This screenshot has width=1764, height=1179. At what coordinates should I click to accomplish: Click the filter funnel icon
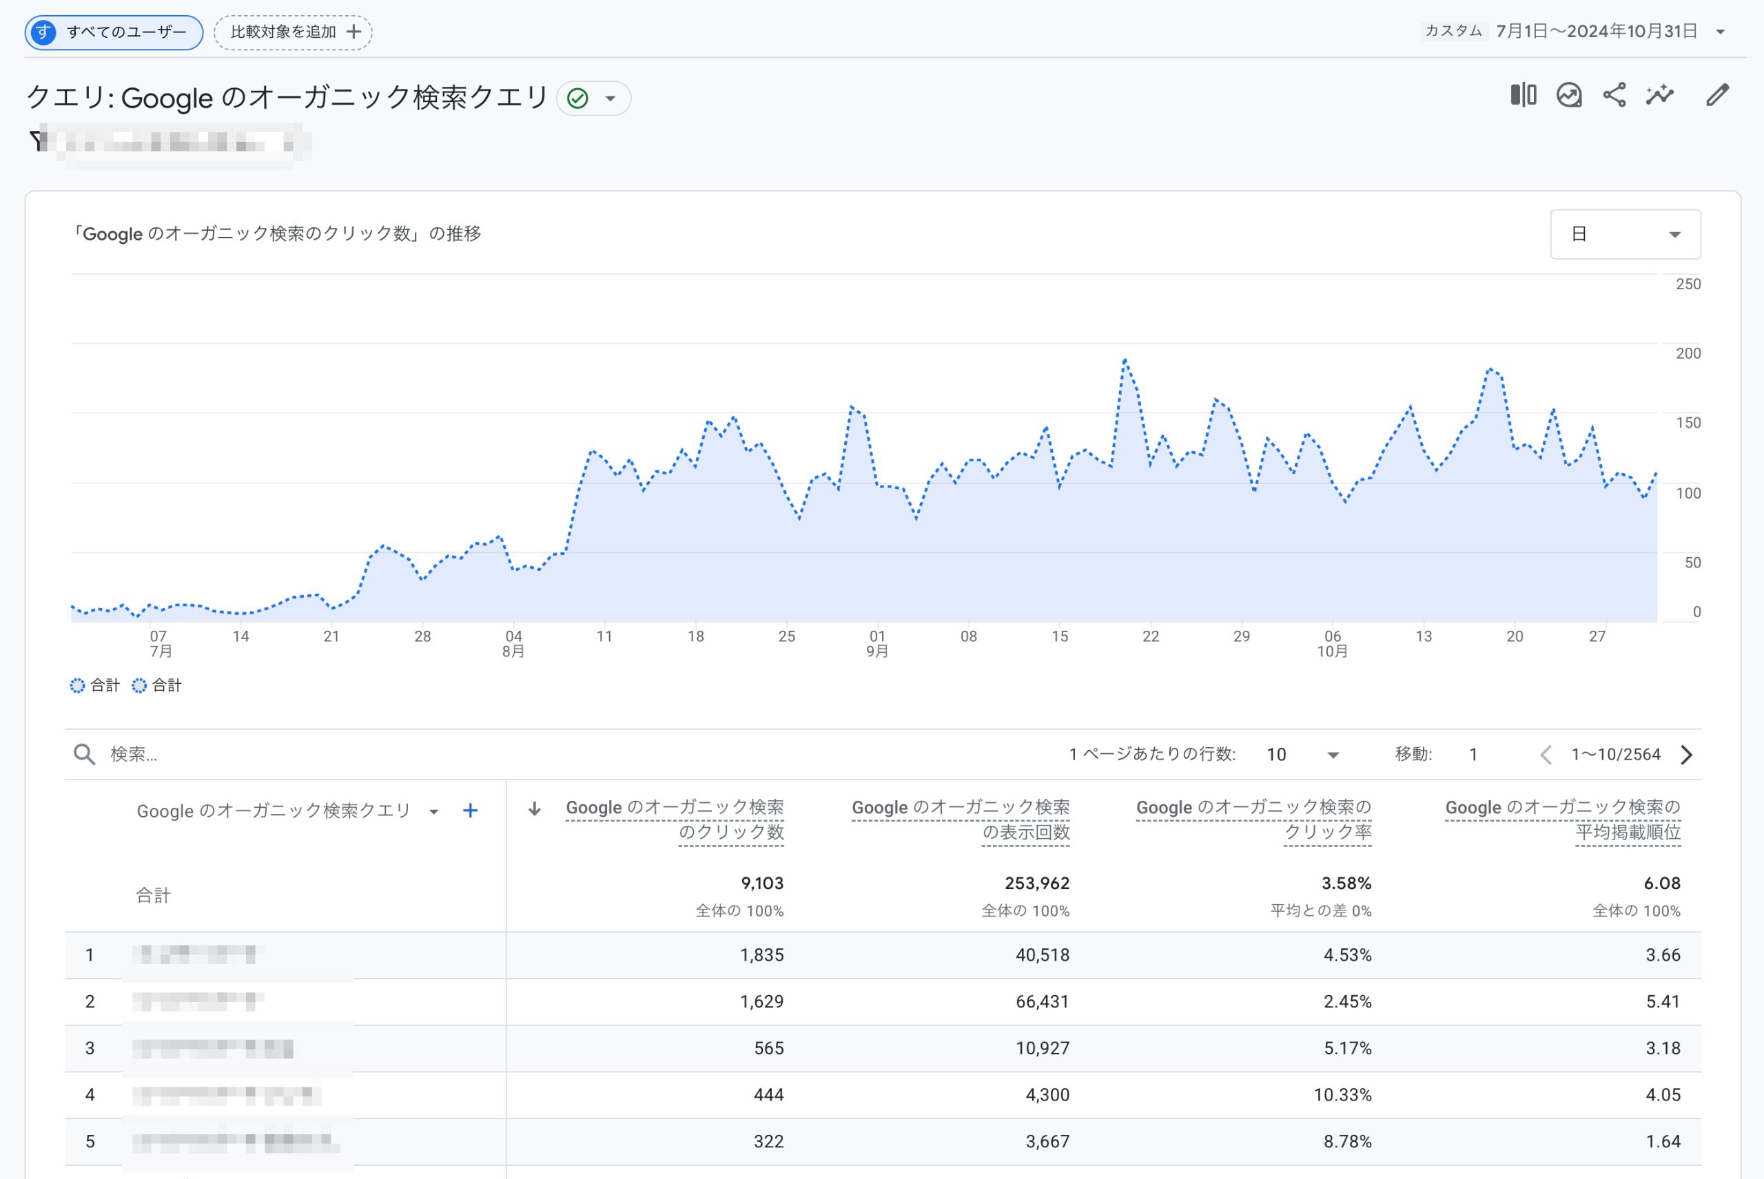[37, 140]
